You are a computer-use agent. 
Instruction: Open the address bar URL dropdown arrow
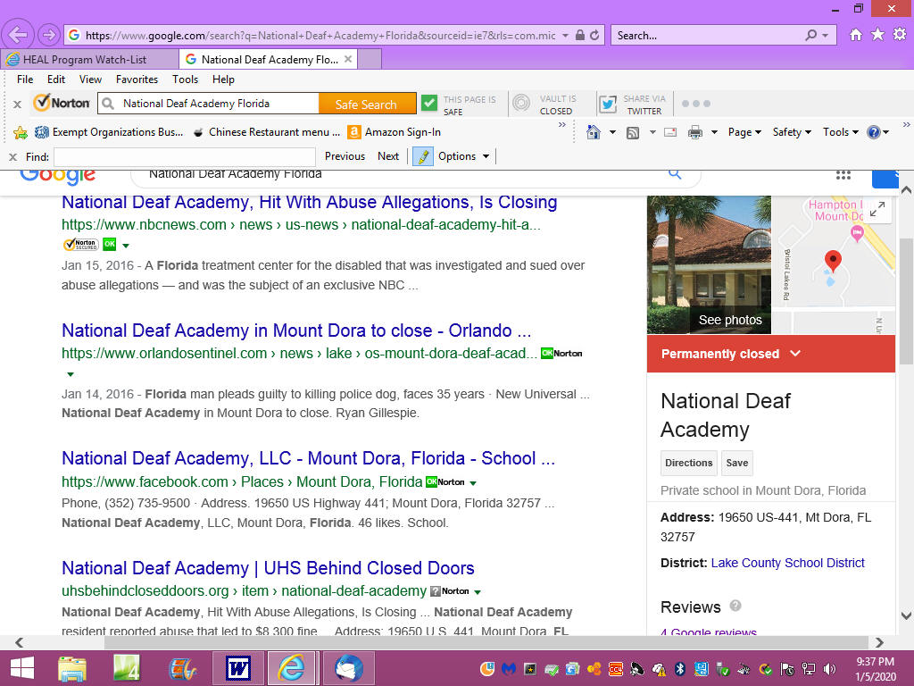(x=565, y=36)
